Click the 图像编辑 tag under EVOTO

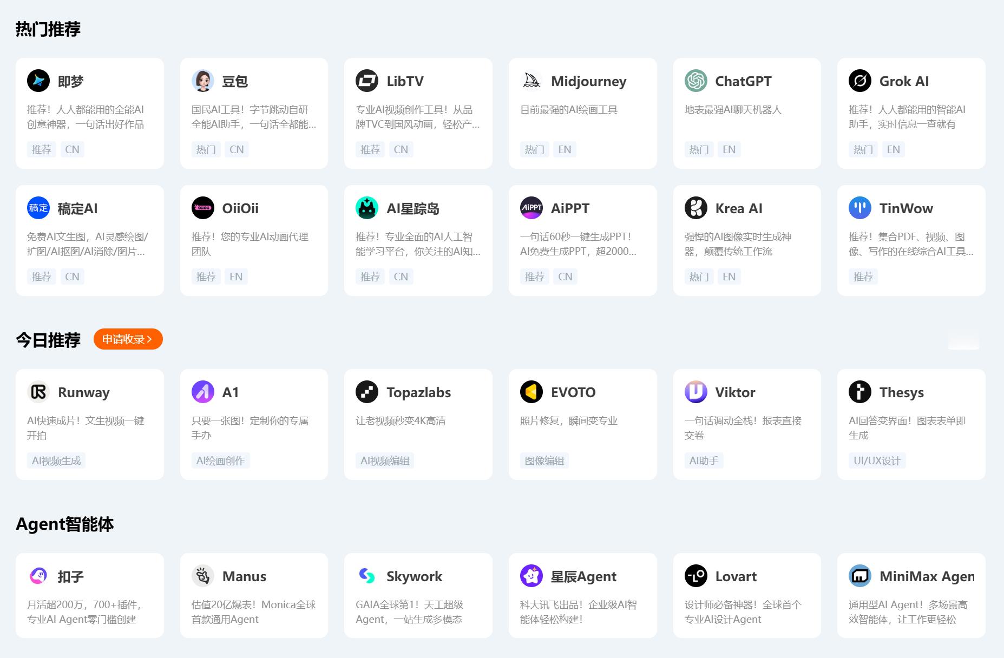click(544, 460)
